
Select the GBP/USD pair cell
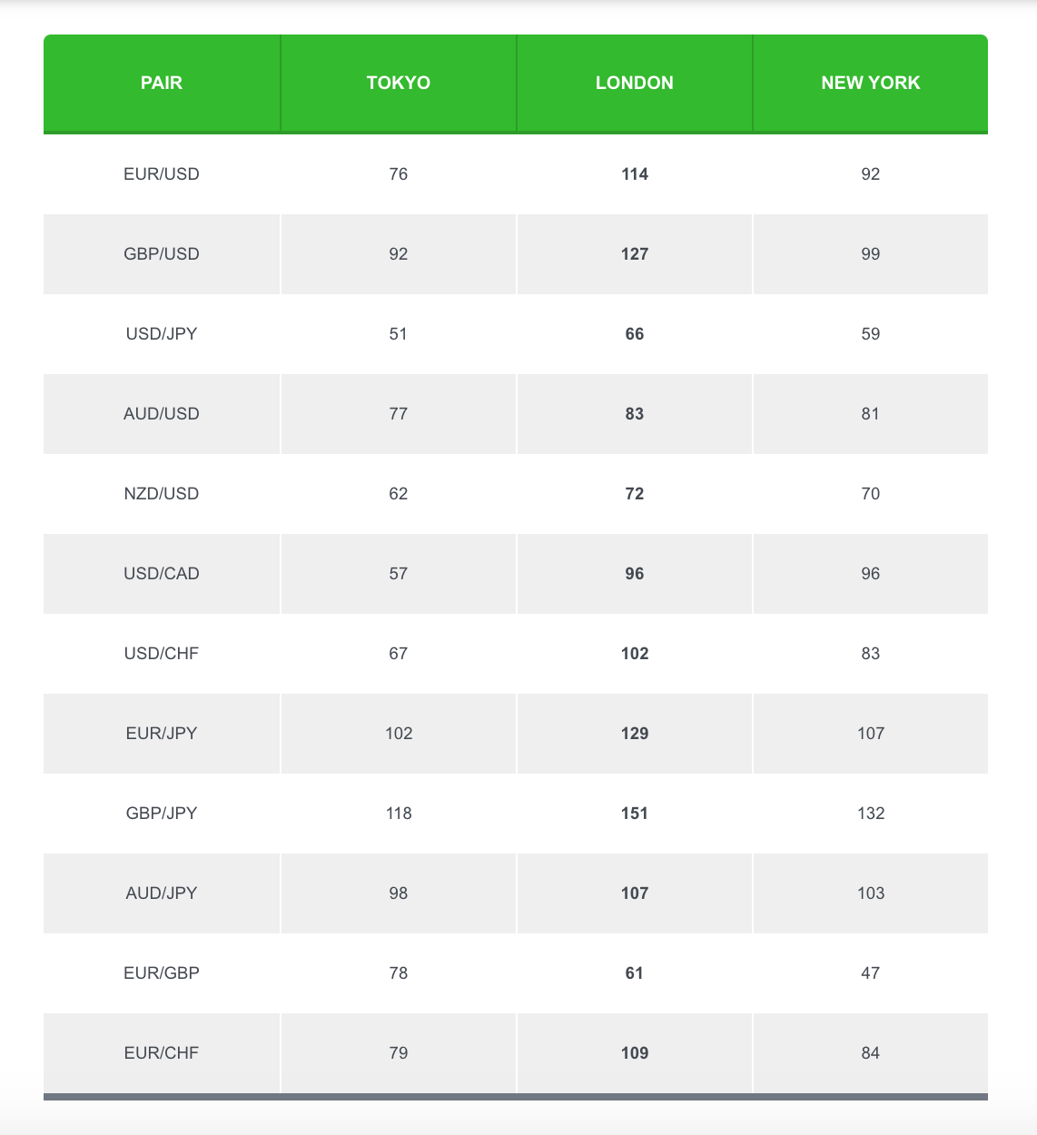[162, 254]
